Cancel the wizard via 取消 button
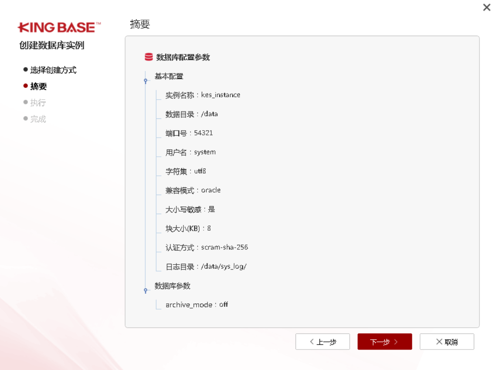Image resolution: width=496 pixels, height=370 pixels. click(x=447, y=342)
